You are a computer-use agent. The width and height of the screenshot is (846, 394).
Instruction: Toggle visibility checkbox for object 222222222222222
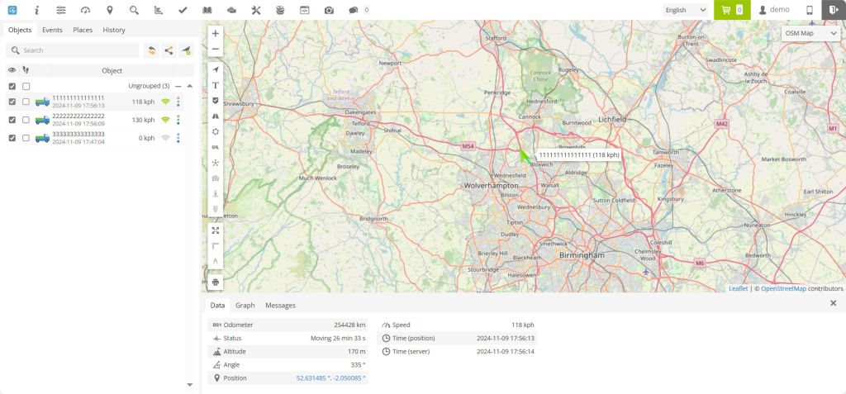tap(12, 120)
